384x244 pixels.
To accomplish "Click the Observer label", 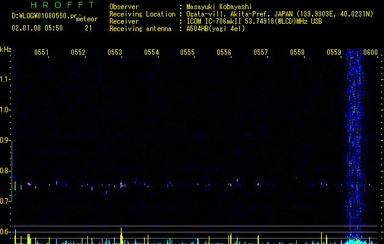I will pyautogui.click(x=124, y=7).
